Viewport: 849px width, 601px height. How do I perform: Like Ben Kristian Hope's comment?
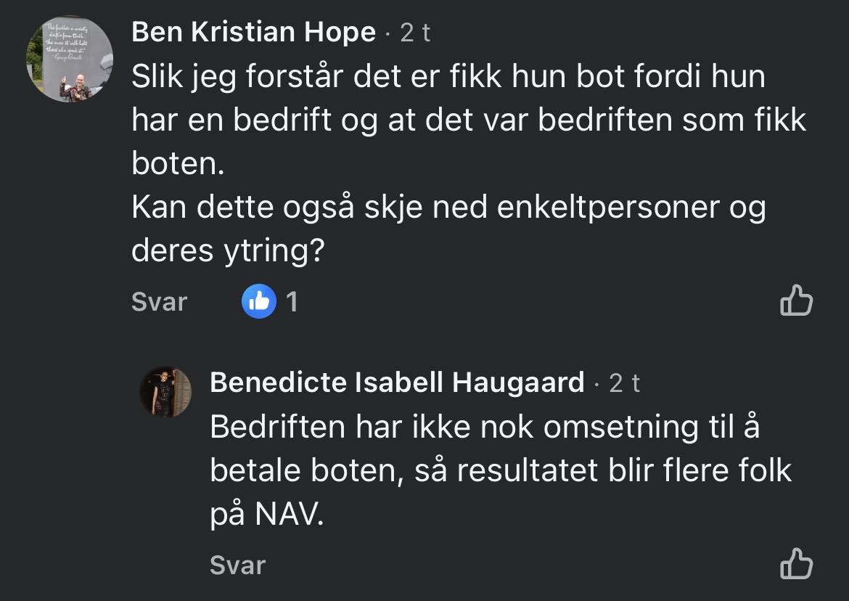coord(795,301)
